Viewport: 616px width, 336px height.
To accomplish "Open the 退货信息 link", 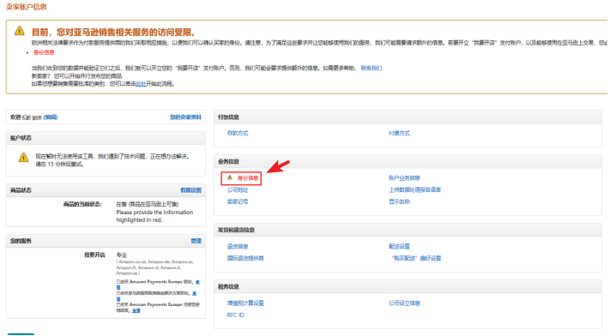I will [238, 246].
